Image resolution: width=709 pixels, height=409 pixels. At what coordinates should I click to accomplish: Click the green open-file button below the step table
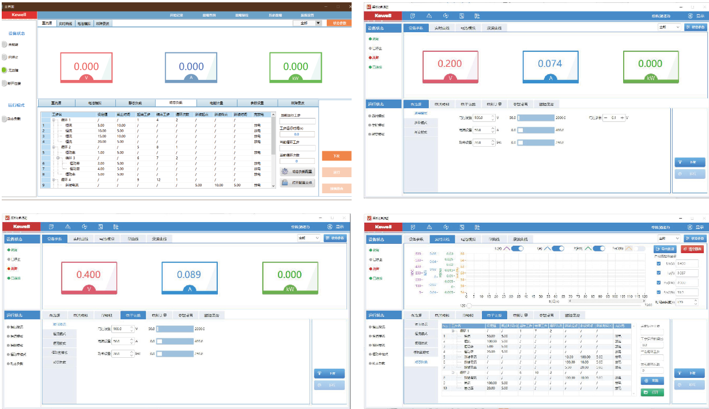point(652,392)
